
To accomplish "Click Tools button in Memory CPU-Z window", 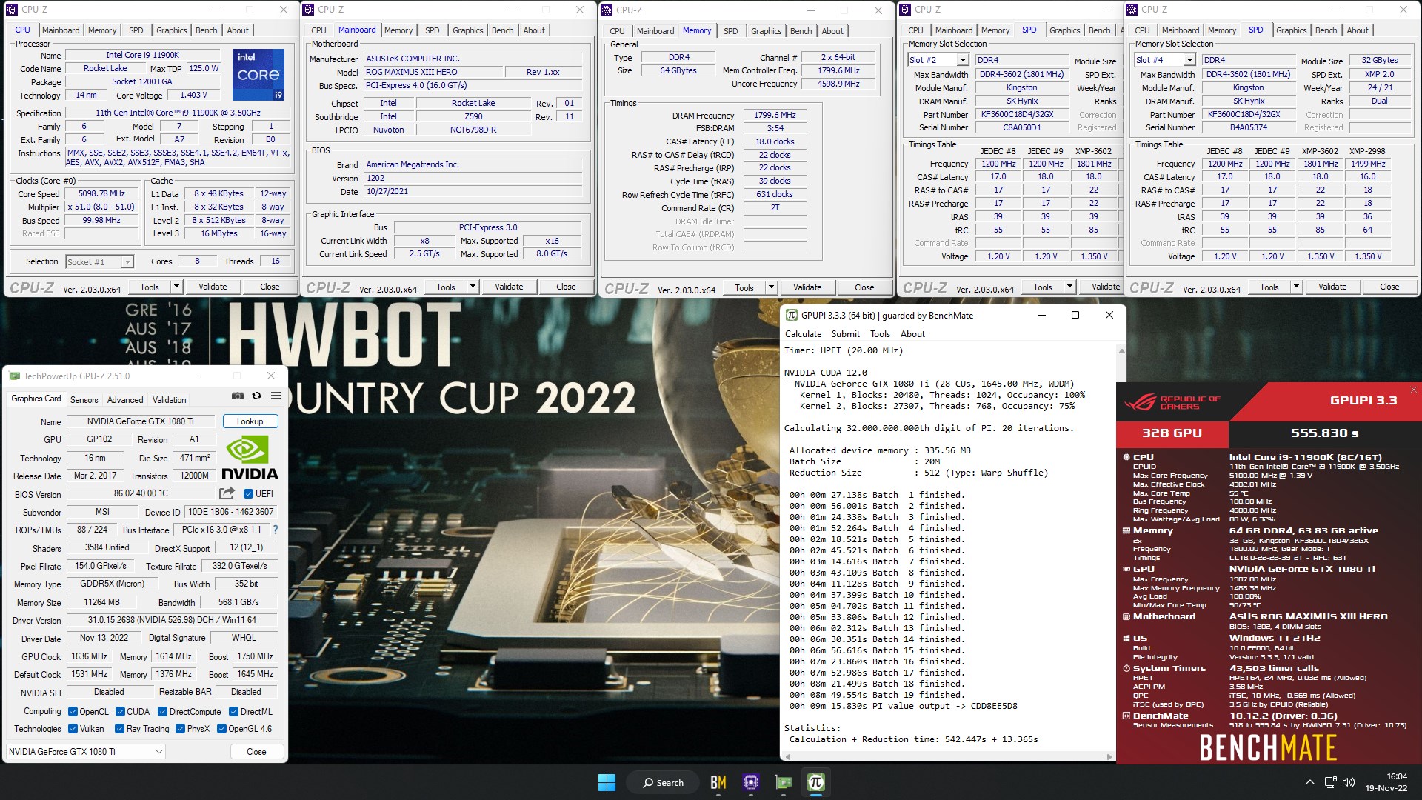I will pyautogui.click(x=744, y=287).
